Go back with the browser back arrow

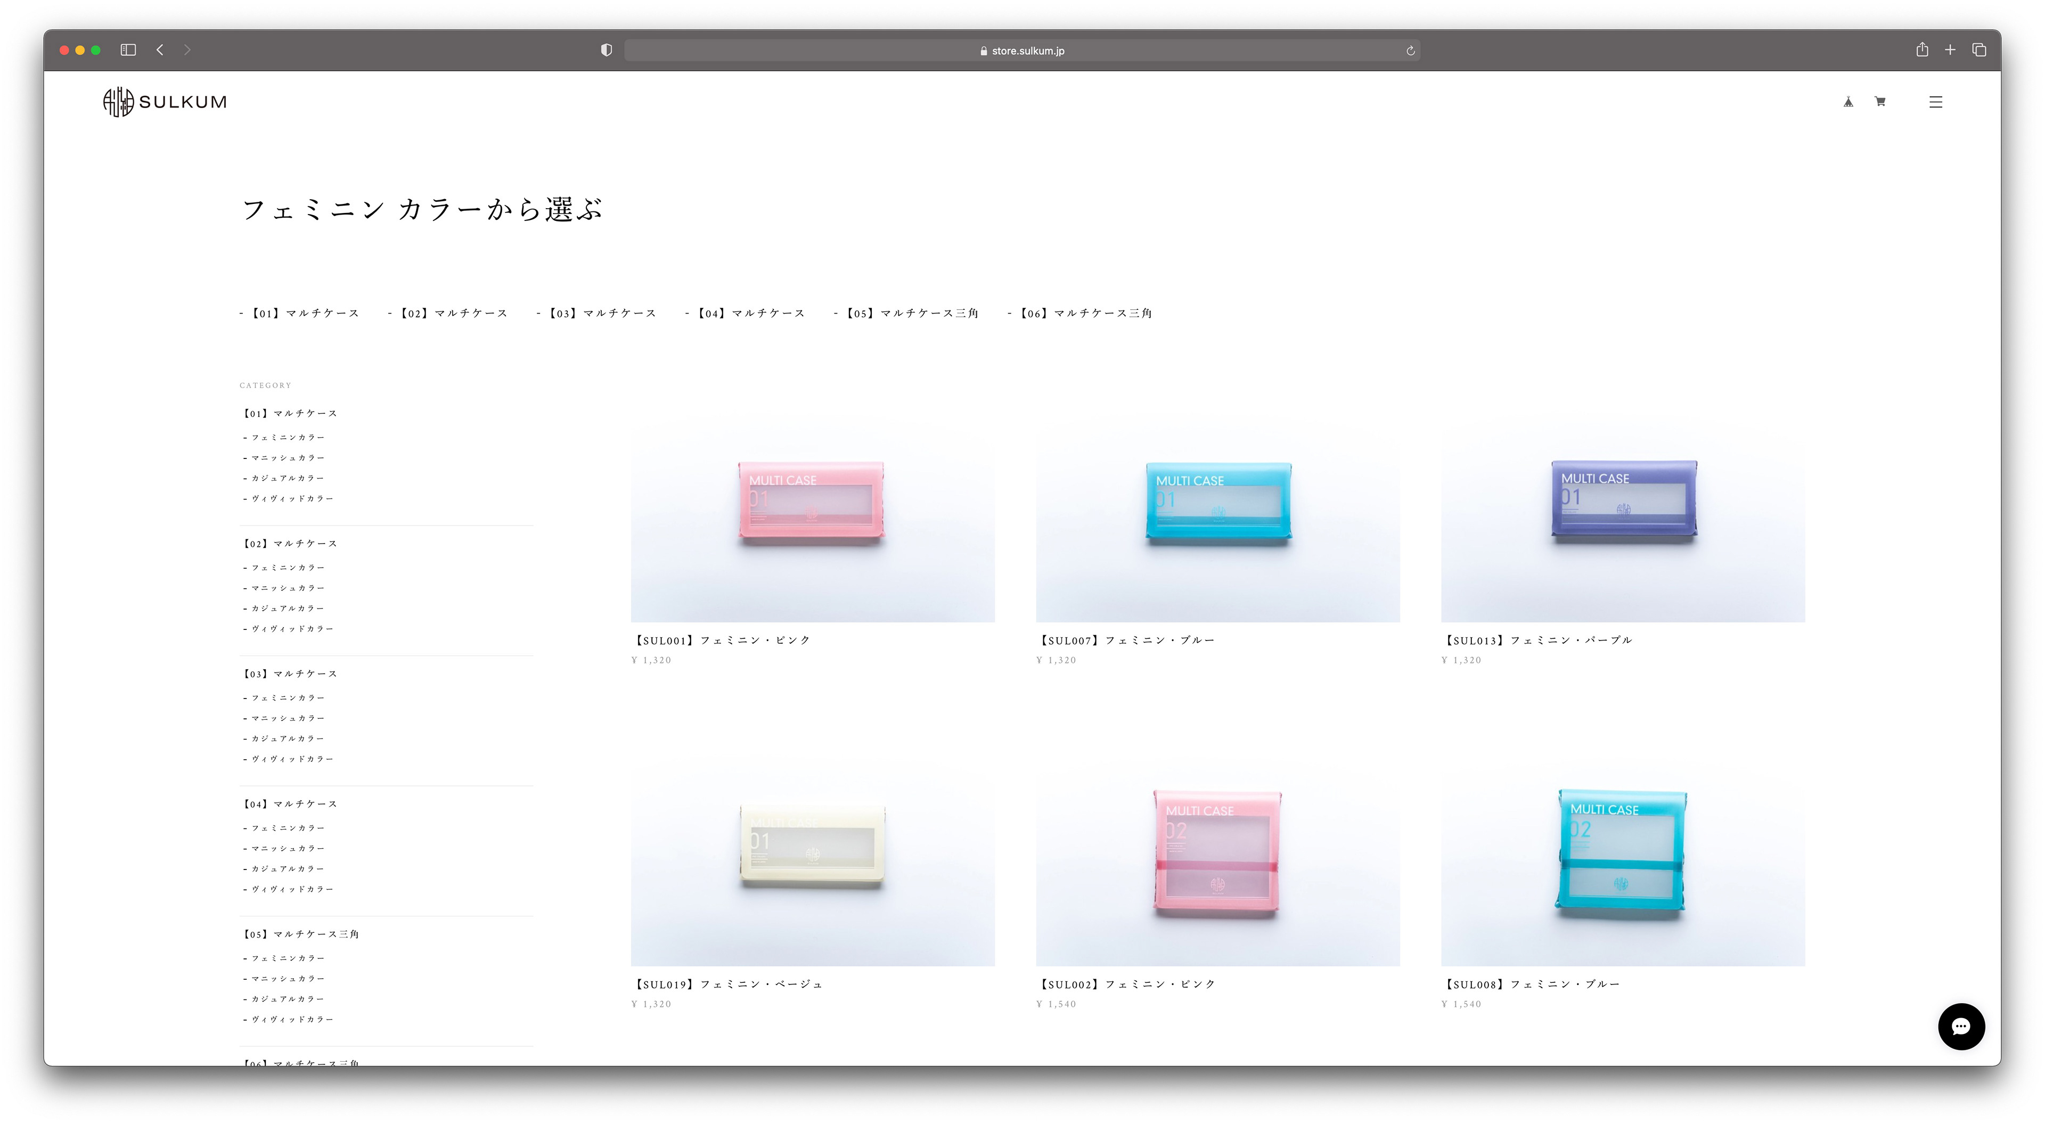[160, 50]
